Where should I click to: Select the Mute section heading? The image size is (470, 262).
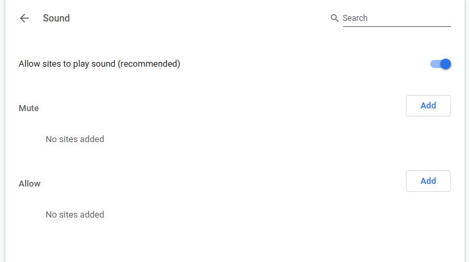click(29, 108)
